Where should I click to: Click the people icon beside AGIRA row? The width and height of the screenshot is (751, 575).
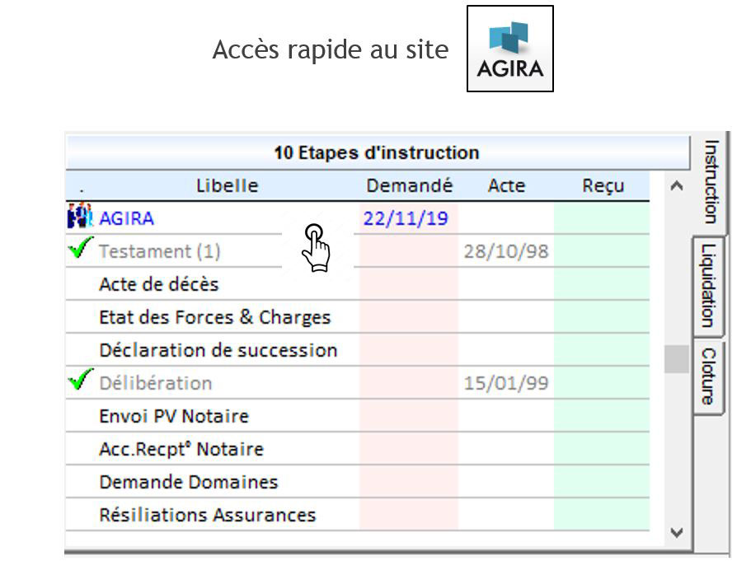pyautogui.click(x=79, y=216)
